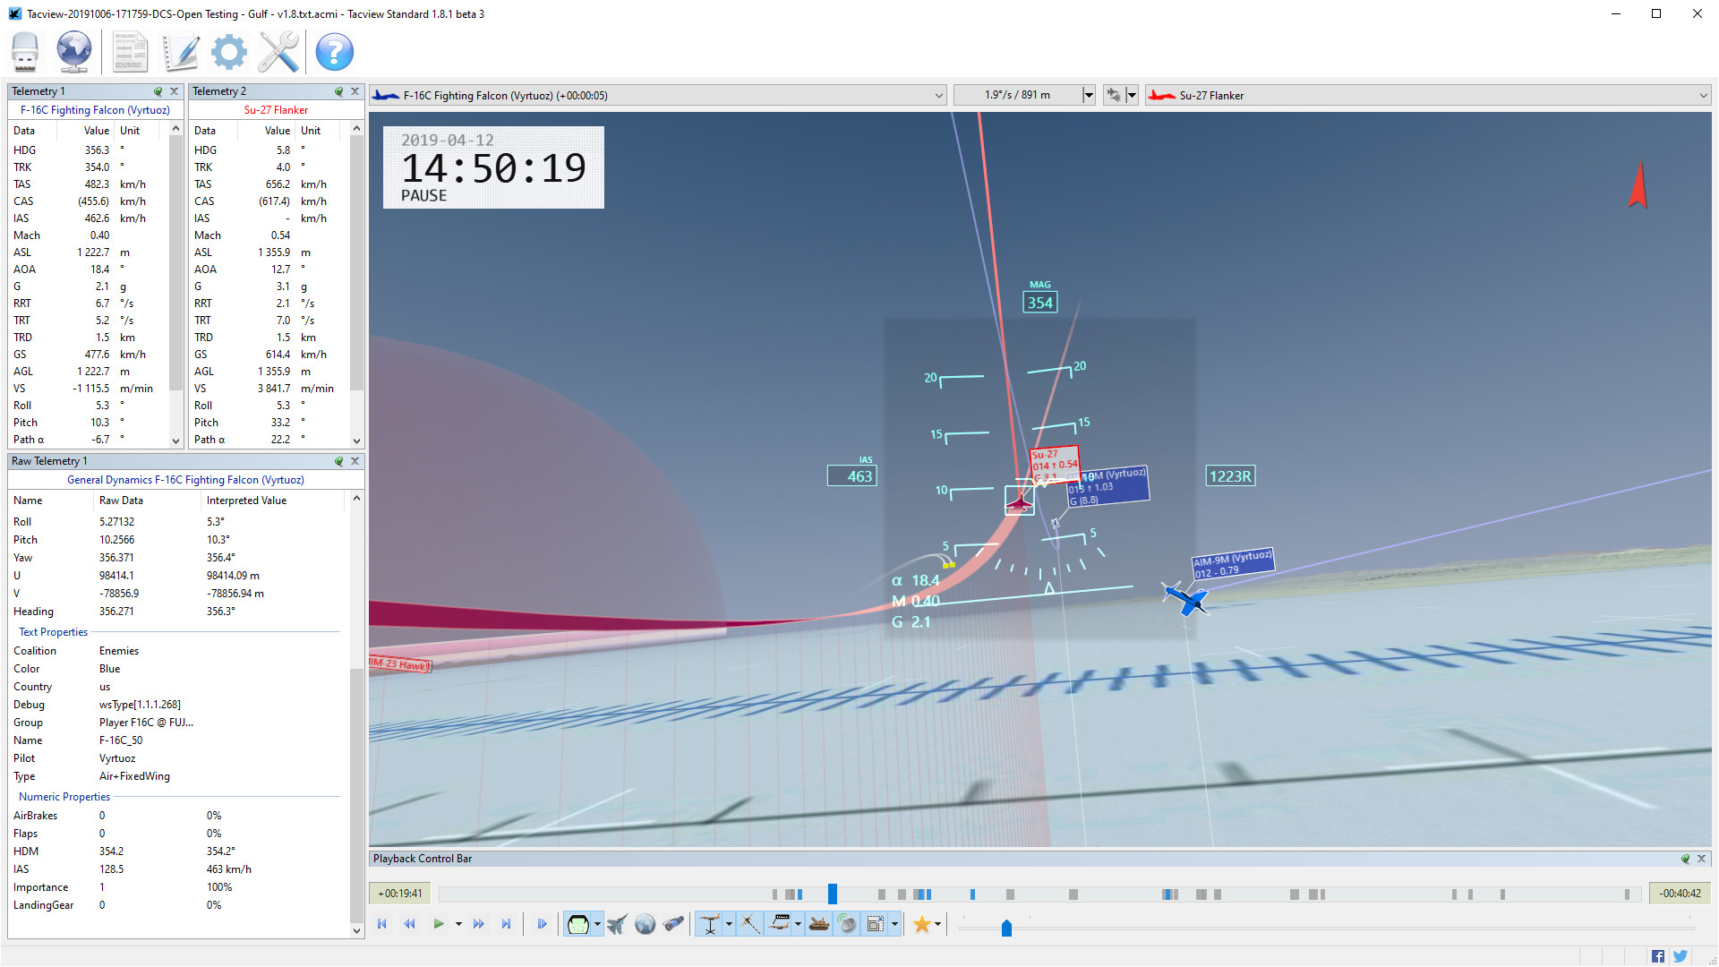Open the flight log document icon
The height and width of the screenshot is (967, 1719).
[130, 52]
